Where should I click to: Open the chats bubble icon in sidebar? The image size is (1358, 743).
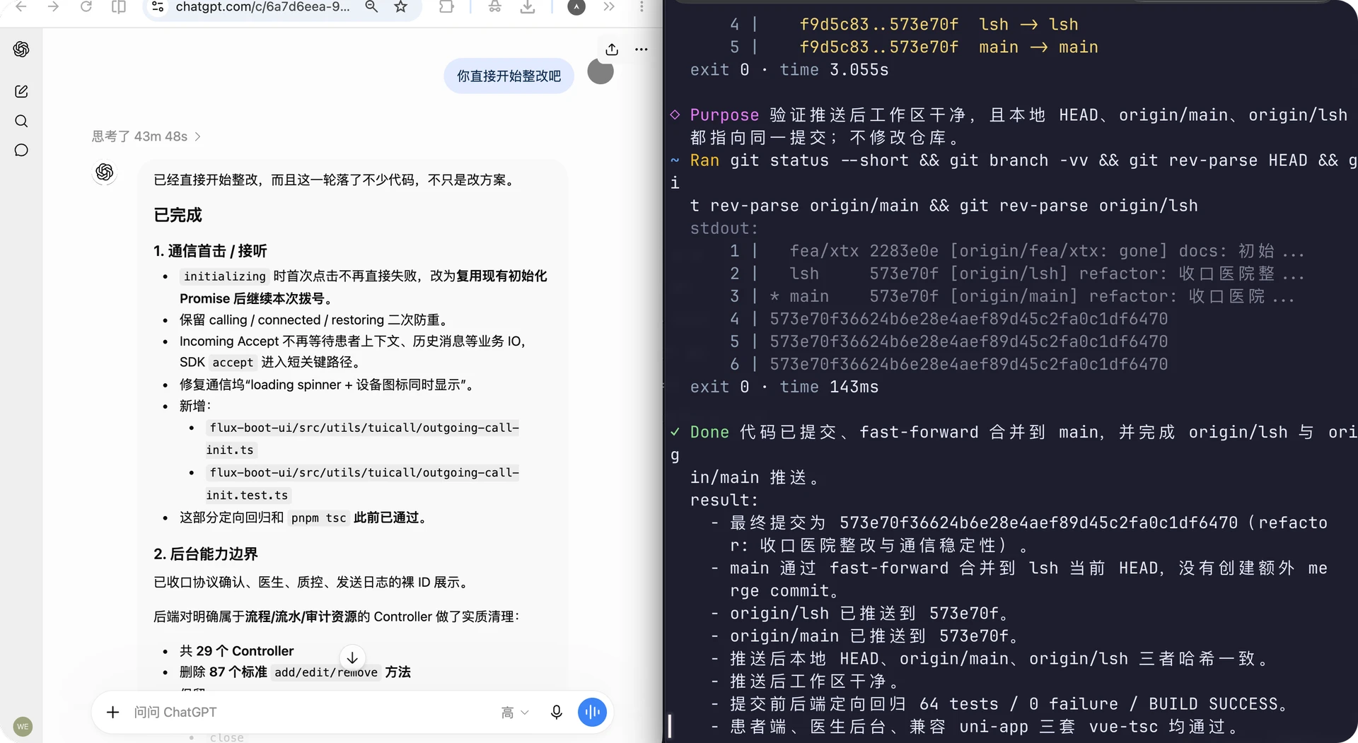(21, 150)
